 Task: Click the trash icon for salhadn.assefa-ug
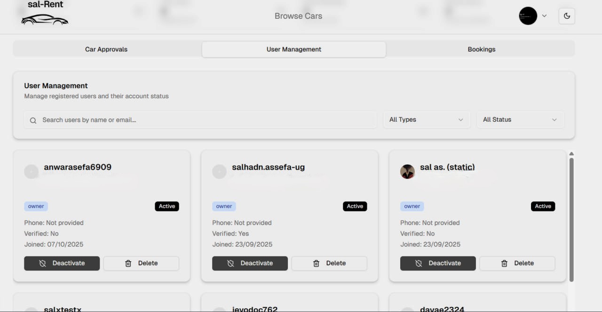(316, 263)
